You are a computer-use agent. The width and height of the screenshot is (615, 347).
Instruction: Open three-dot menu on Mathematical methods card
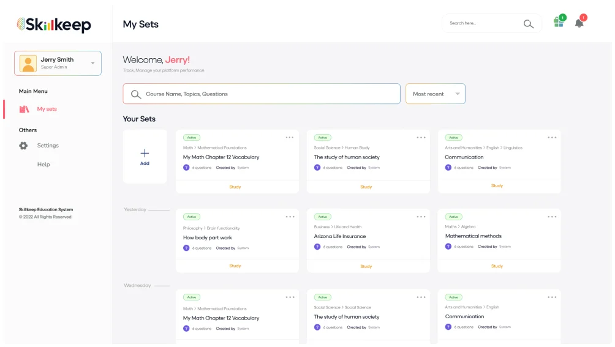click(x=552, y=217)
